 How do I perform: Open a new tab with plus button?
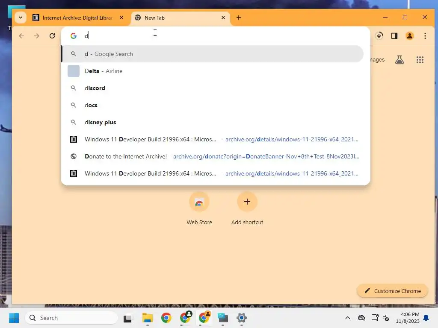pos(239,18)
